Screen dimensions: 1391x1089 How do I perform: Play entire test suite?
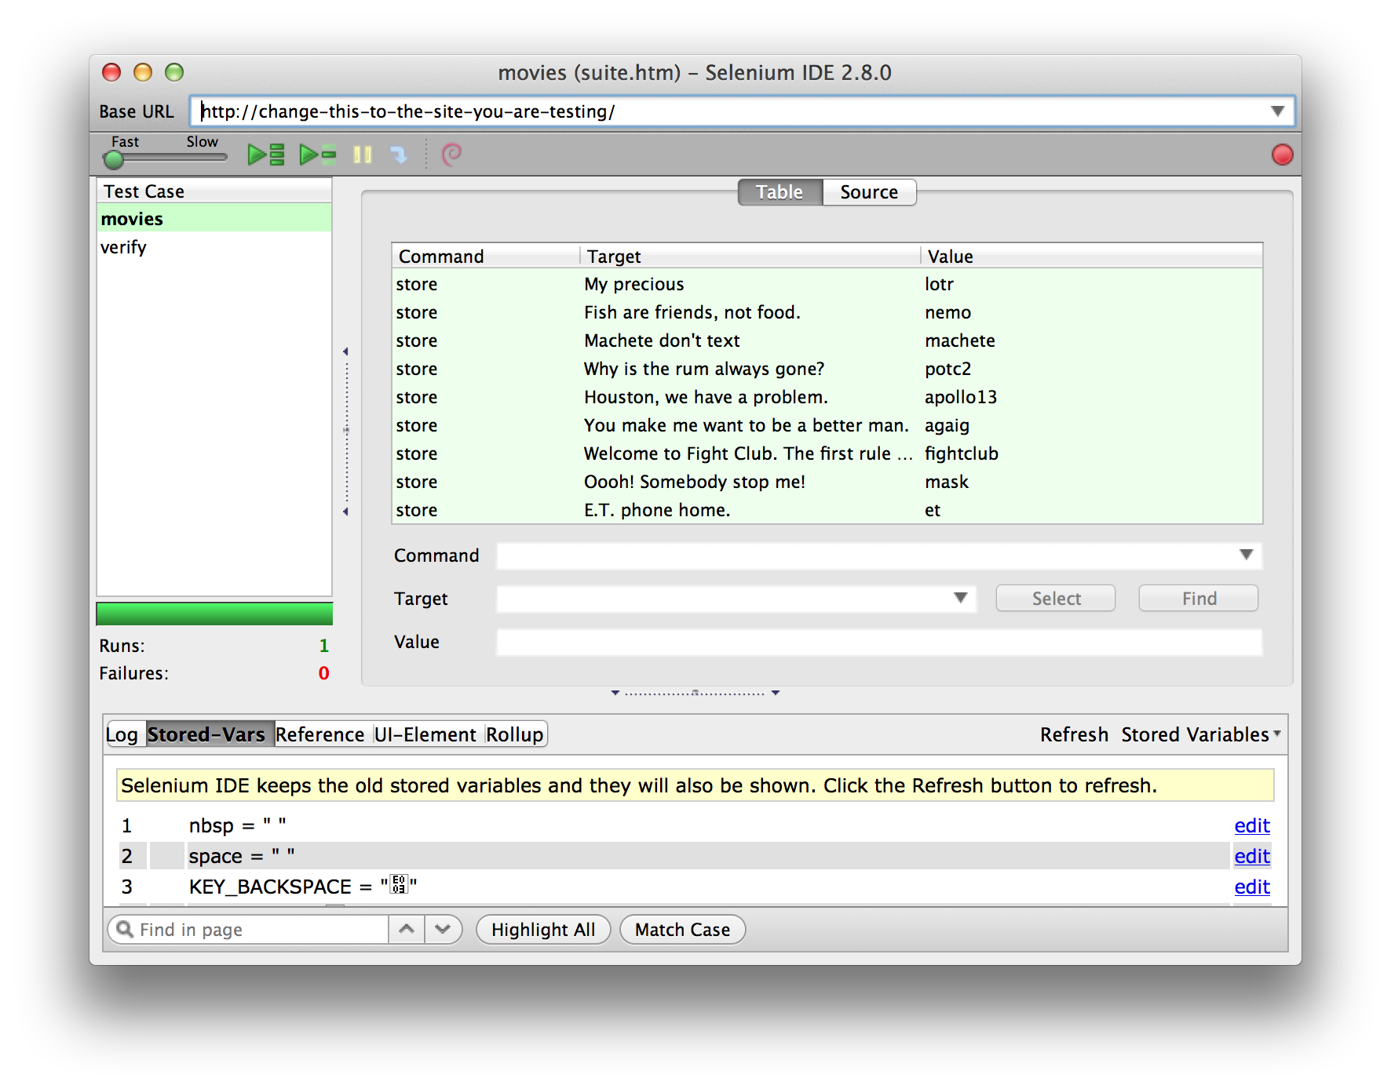coord(265,155)
